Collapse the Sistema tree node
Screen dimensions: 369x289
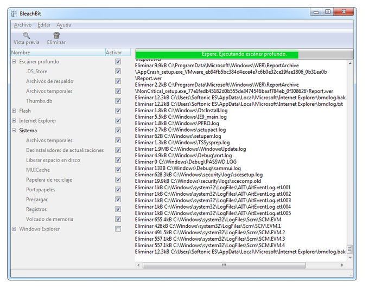pyautogui.click(x=14, y=131)
